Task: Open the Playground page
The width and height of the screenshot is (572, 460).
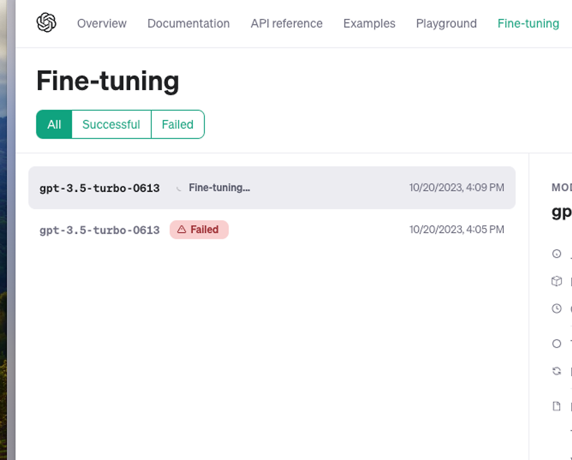Action: click(x=446, y=23)
